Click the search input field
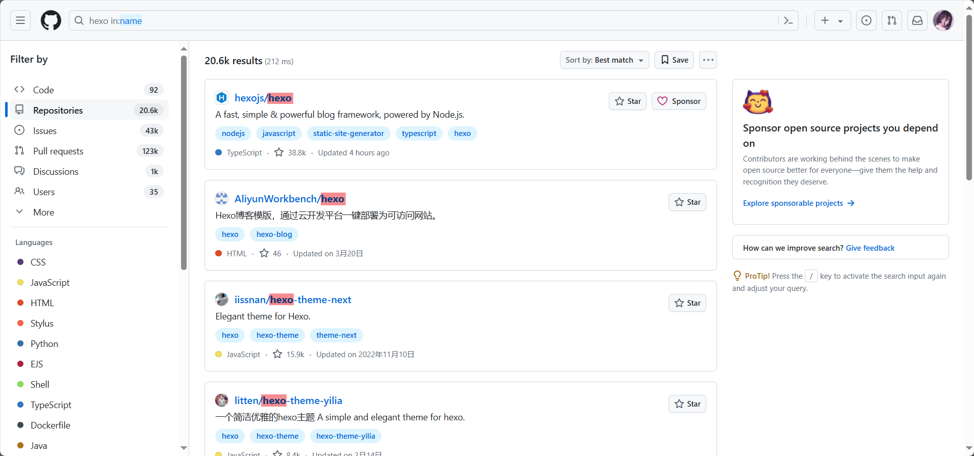This screenshot has height=456, width=974. click(x=423, y=20)
